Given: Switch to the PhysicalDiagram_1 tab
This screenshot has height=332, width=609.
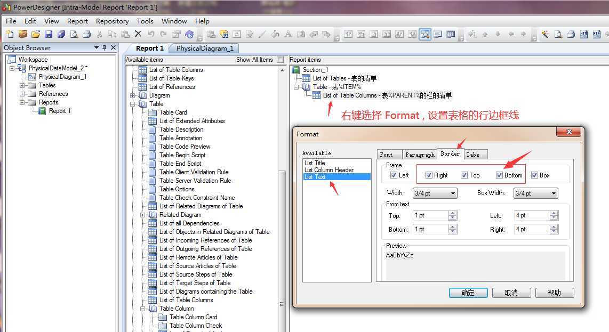Looking at the screenshot, I should click(x=205, y=48).
